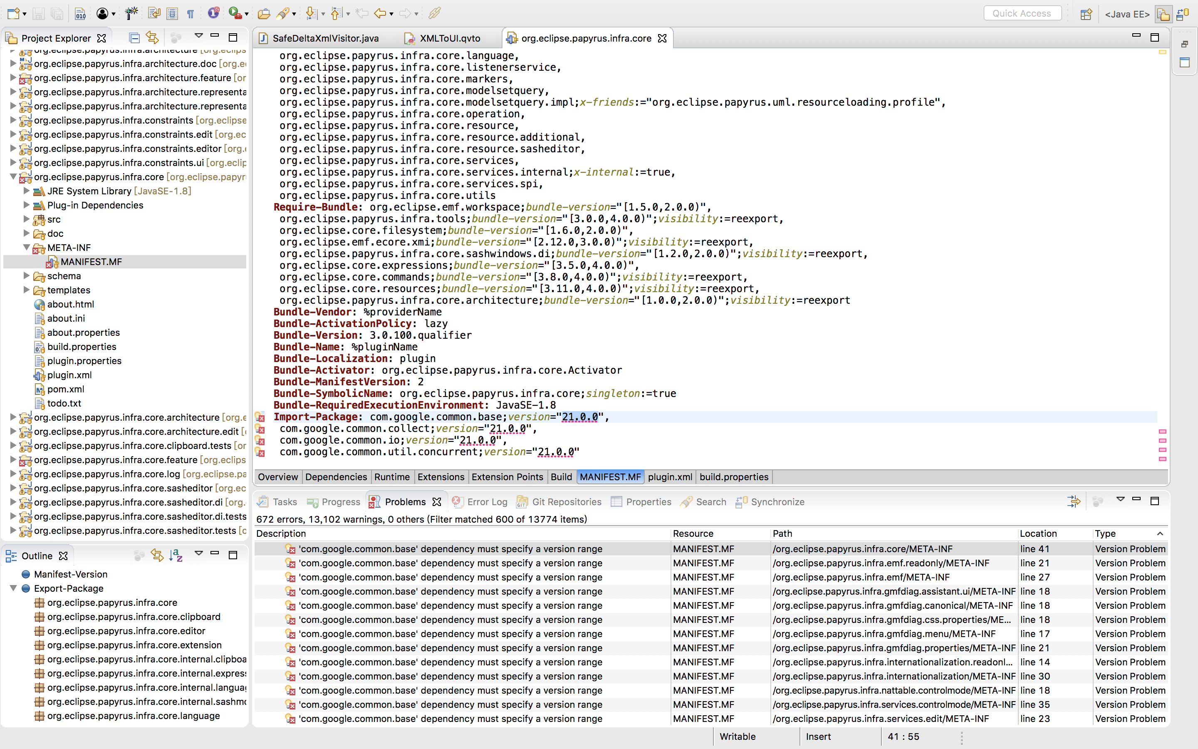
Task: Collapse all in Project Explorer
Action: pos(134,37)
